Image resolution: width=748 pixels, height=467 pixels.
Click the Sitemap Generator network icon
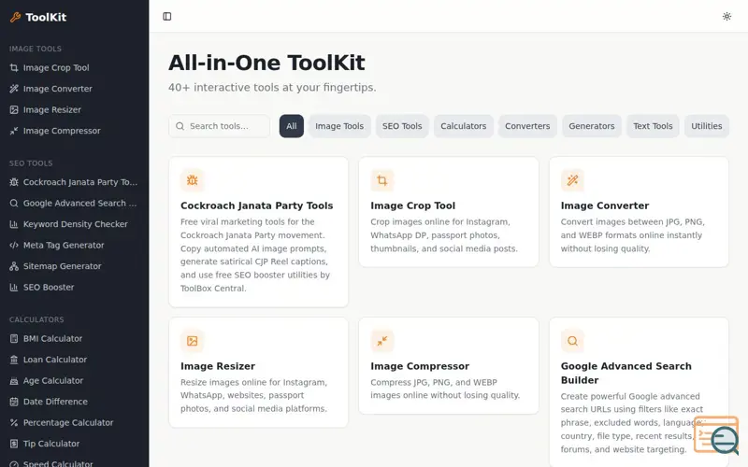coord(14,266)
